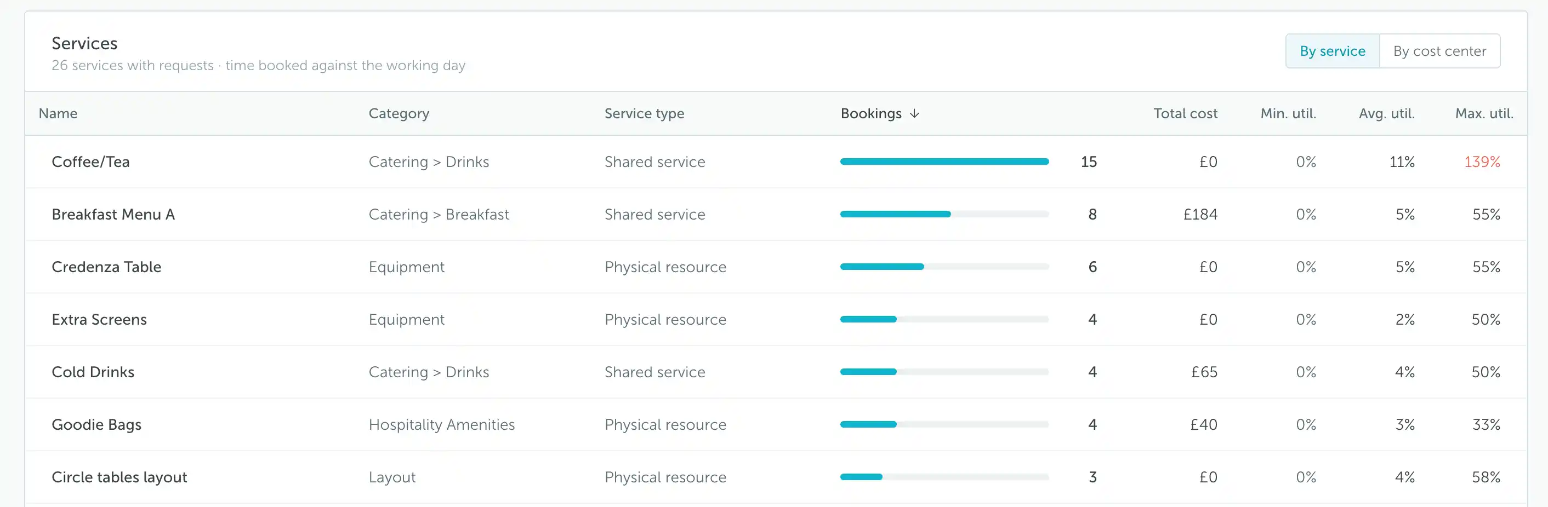Click the bookings count 8
The image size is (1548, 507).
(1092, 214)
